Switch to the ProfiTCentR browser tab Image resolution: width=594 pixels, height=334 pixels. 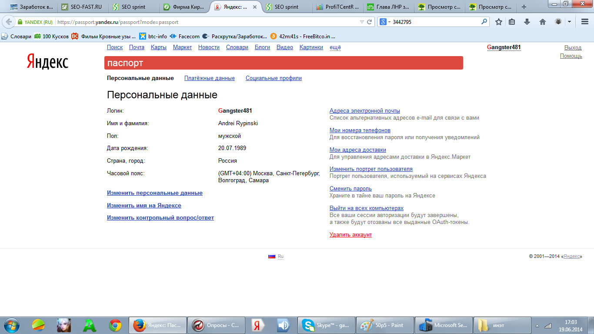pyautogui.click(x=337, y=7)
